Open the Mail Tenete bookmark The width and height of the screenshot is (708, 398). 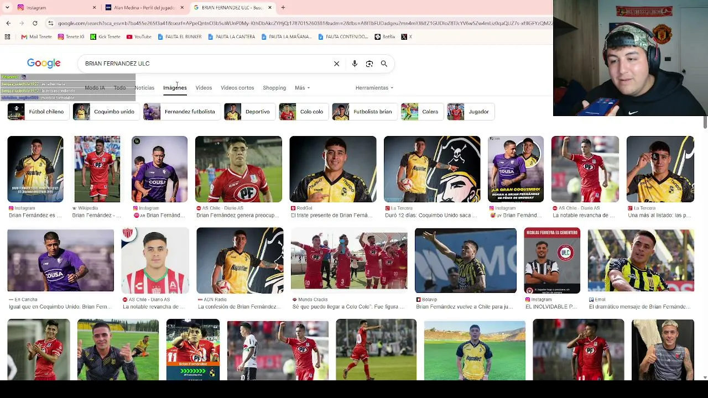click(37, 37)
